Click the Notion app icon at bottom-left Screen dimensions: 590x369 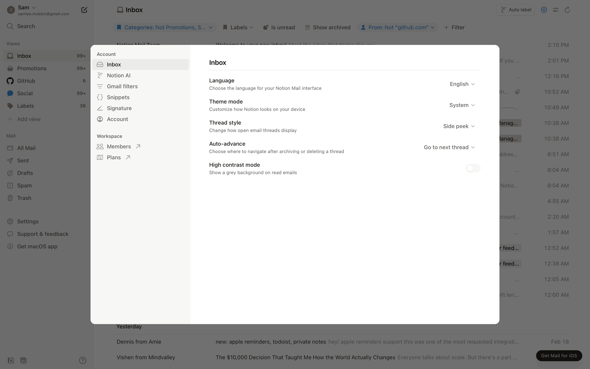pyautogui.click(x=11, y=360)
